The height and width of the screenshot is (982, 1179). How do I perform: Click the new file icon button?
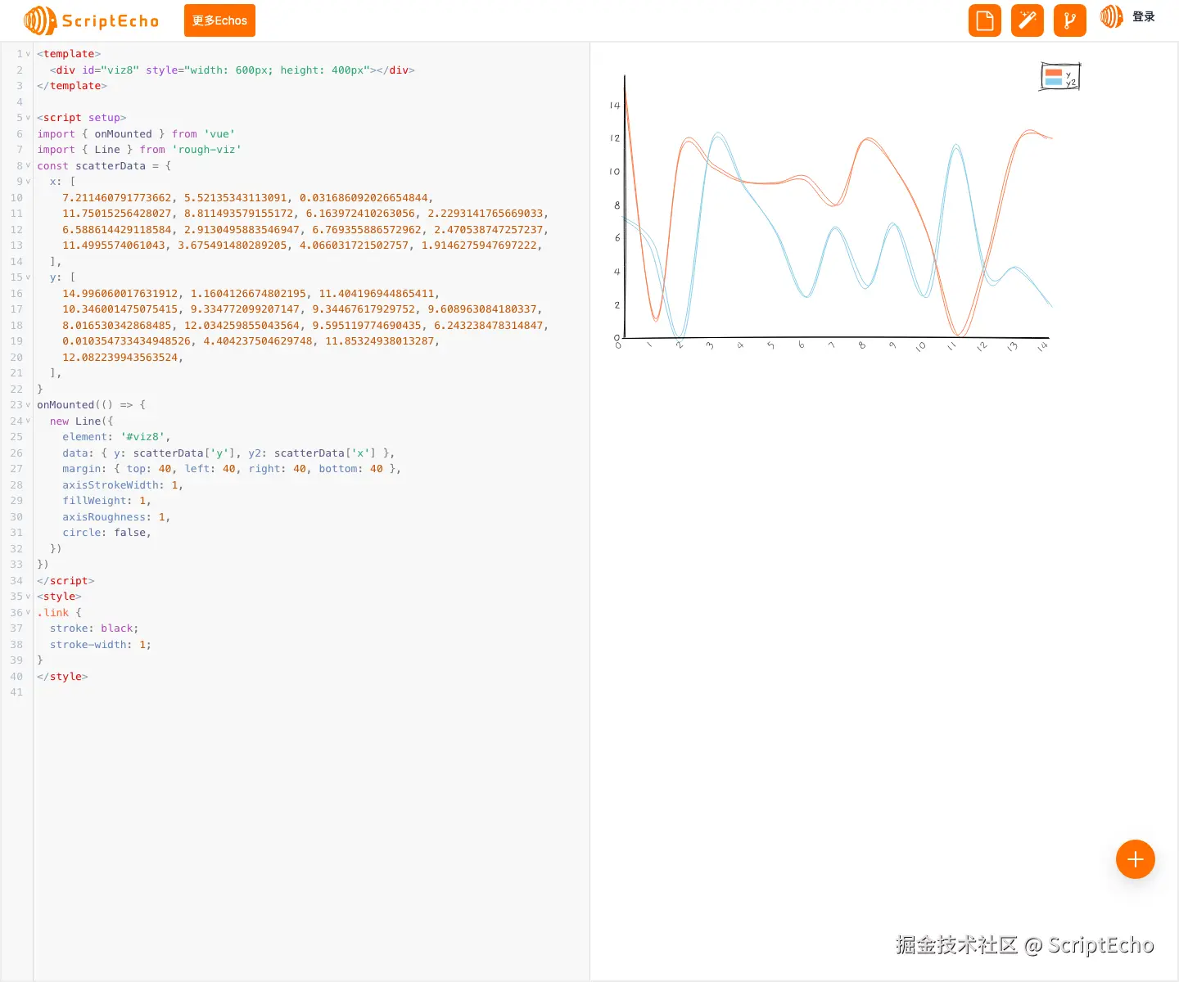pos(985,20)
